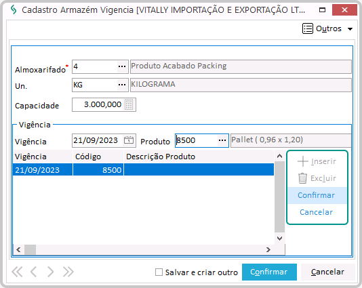Viewport: 362px width, 288px height.
Task: Click the blue Confirmar button at bottom
Action: point(269,272)
